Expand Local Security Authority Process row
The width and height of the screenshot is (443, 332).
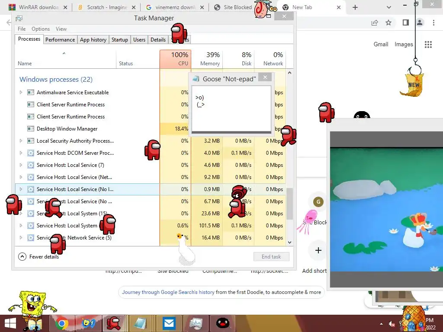21,140
